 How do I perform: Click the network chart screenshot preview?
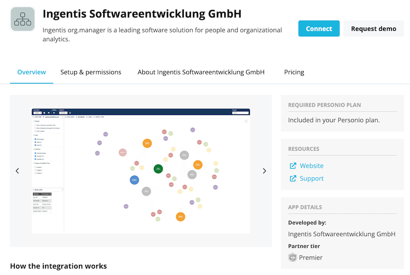point(141,171)
